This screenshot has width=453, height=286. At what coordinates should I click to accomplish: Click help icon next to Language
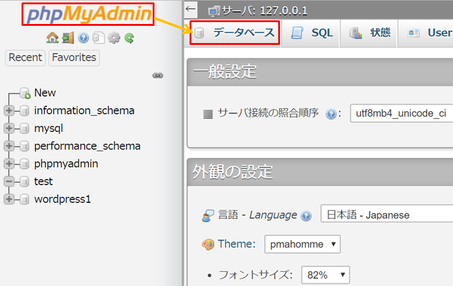click(x=306, y=216)
